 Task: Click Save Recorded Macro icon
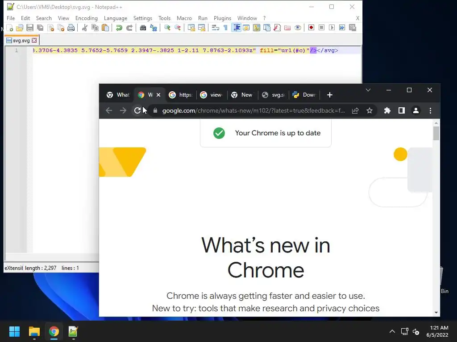(353, 28)
